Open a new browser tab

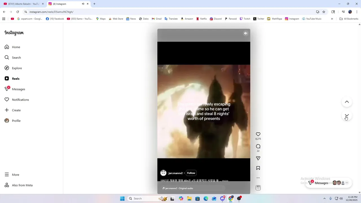click(94, 4)
